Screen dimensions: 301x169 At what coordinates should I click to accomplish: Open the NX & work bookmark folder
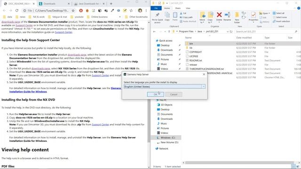click(x=37, y=17)
